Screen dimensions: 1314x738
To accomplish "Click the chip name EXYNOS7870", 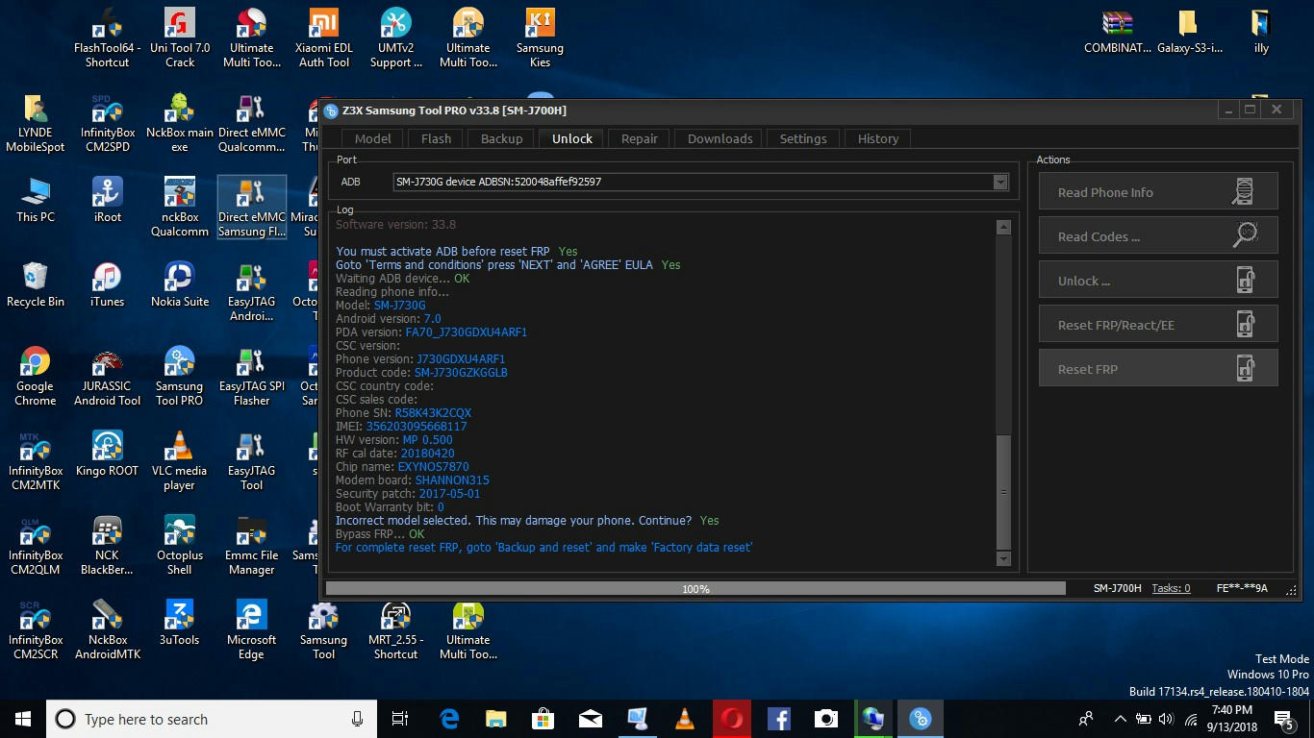I will click(x=434, y=467).
